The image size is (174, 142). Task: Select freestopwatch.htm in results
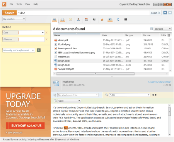[x=111, y=48]
